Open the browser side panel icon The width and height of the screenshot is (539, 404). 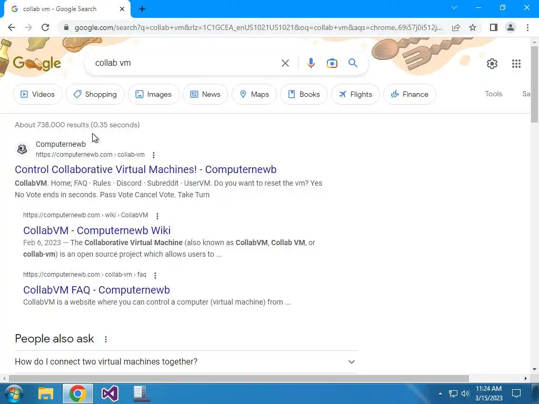pos(494,27)
